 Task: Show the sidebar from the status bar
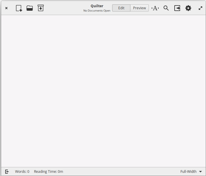(x=7, y=171)
